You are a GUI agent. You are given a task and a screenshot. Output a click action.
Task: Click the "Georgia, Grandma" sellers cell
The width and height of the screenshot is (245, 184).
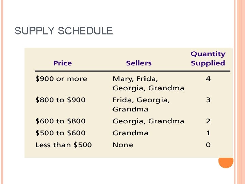tap(148, 121)
